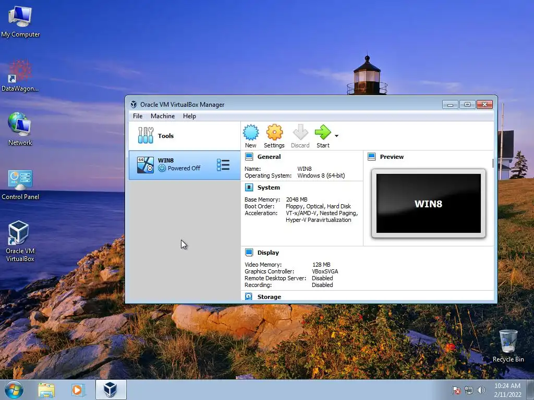This screenshot has height=400, width=534.
Task: Open the Help menu
Action: pyautogui.click(x=189, y=116)
